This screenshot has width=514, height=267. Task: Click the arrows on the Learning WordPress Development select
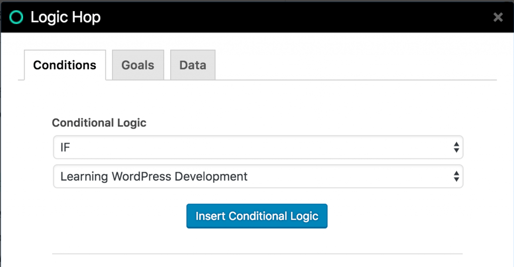pyautogui.click(x=456, y=176)
